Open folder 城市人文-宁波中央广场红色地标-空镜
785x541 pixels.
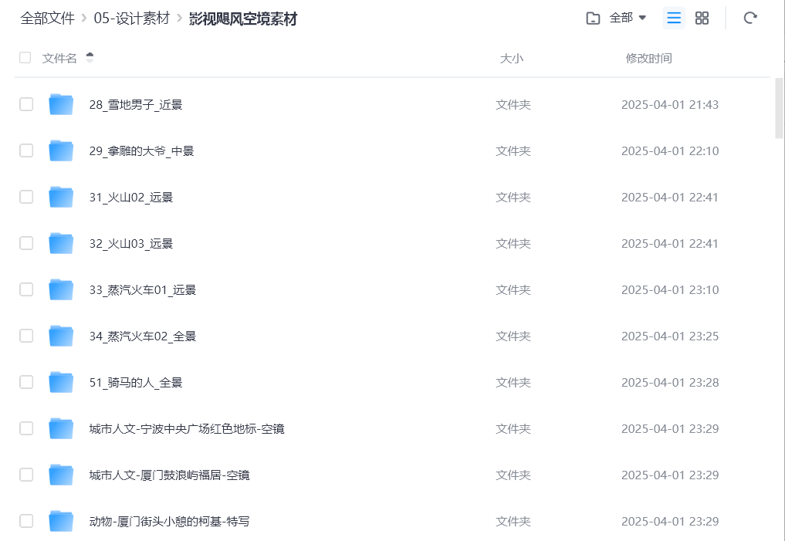click(x=187, y=428)
